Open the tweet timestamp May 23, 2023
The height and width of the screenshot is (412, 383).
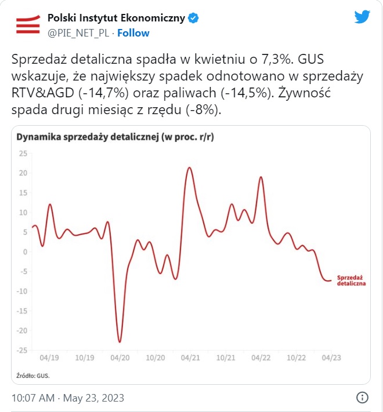68,399
